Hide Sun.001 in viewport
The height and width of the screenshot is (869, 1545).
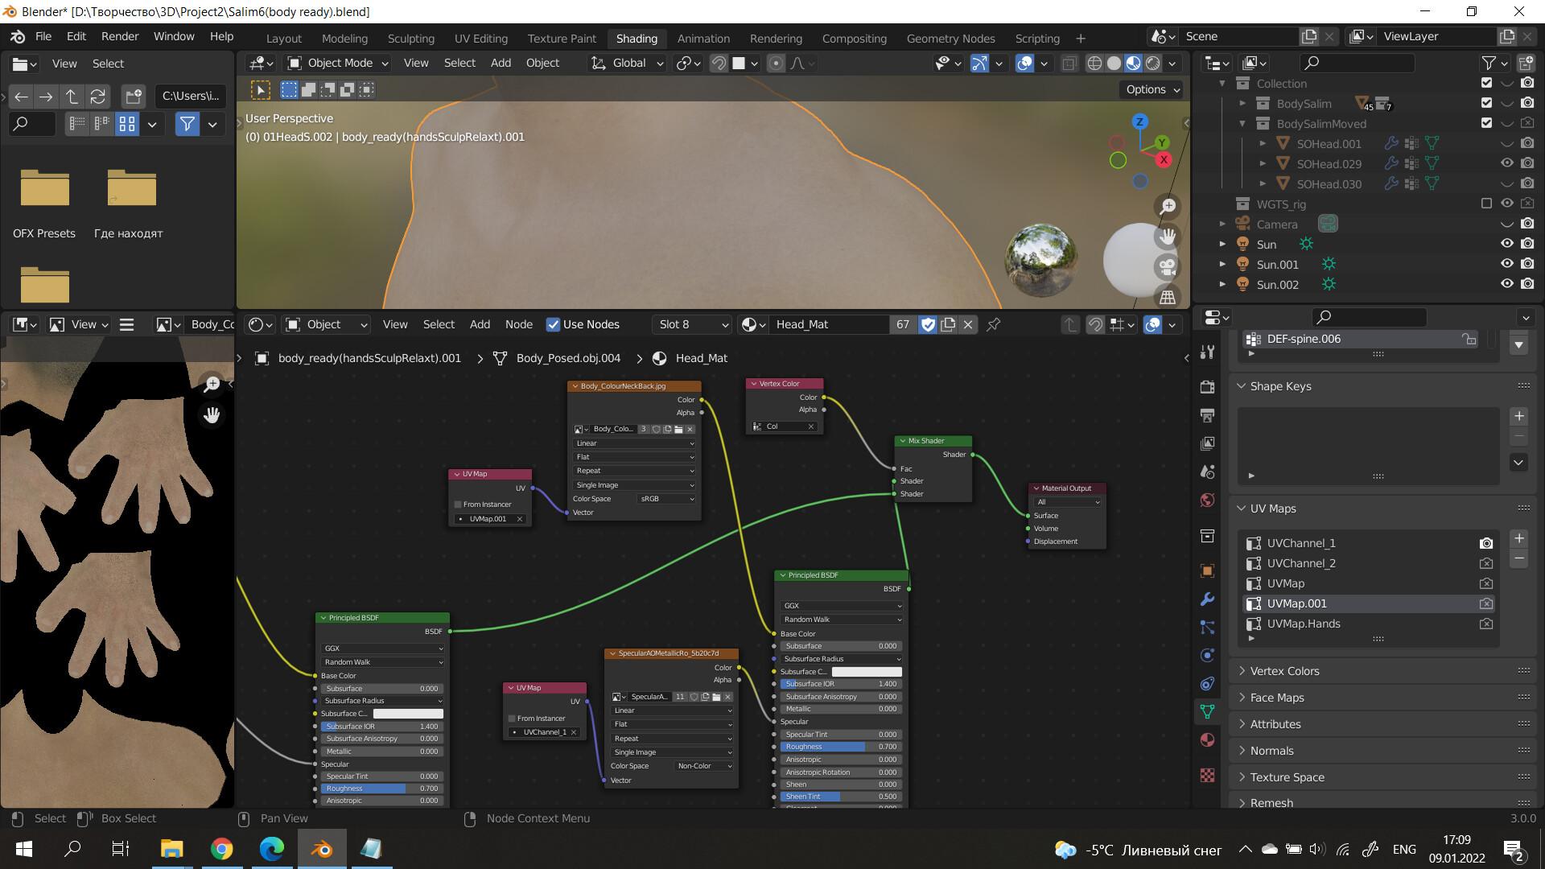(x=1507, y=264)
